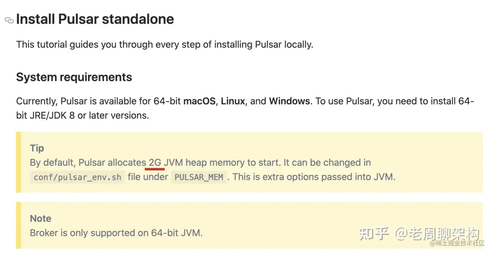Click the anchor link icon beside the title
492x254 pixels.
[9, 20]
